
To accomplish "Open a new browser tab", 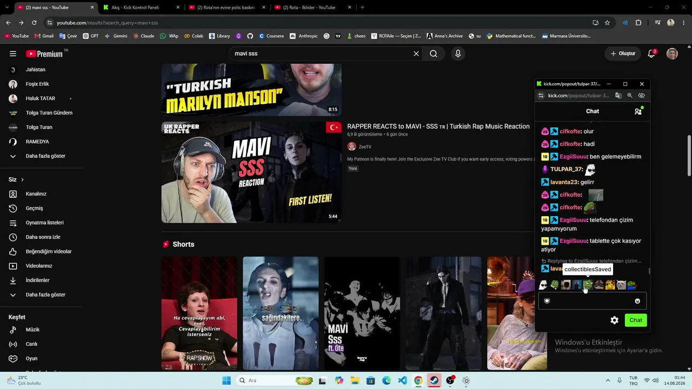I will 362,8.
